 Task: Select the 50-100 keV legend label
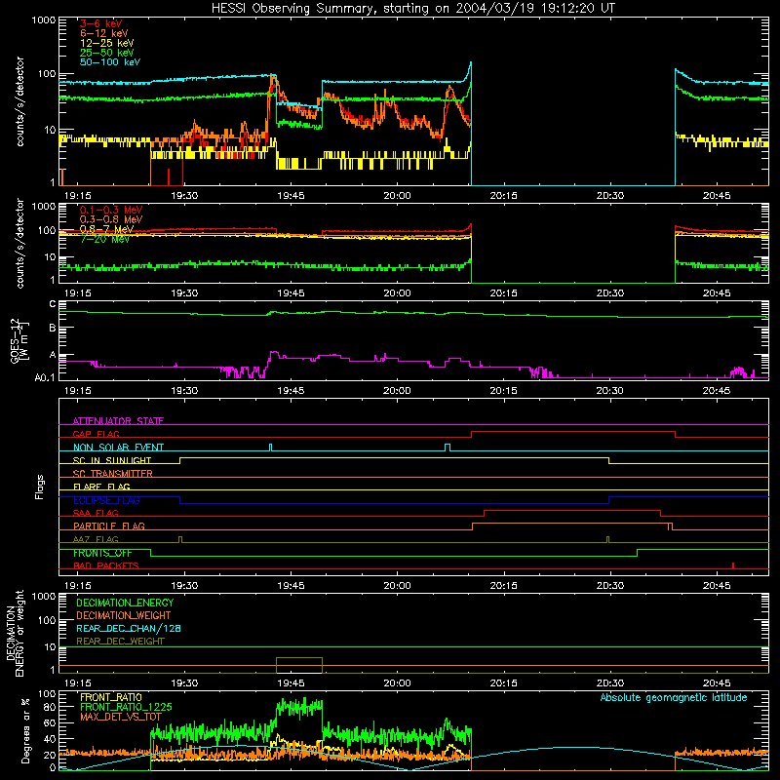tap(110, 61)
